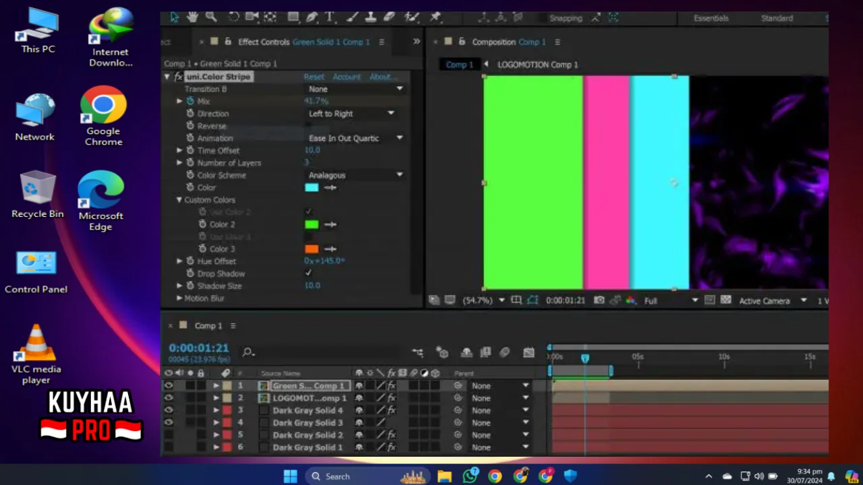Click the timeline search magnifier icon
This screenshot has width=863, height=485.
point(248,352)
